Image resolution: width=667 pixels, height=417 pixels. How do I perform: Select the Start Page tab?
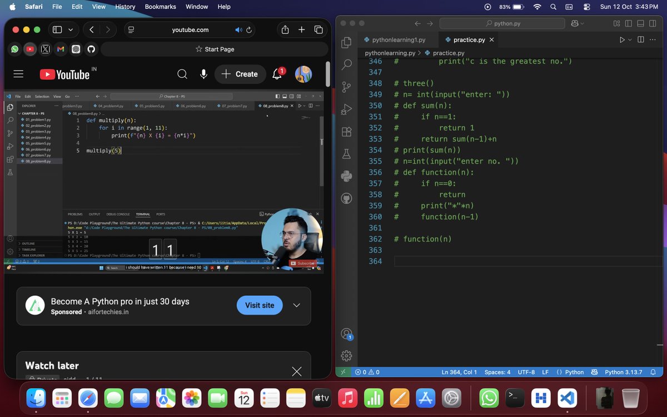coord(215,49)
